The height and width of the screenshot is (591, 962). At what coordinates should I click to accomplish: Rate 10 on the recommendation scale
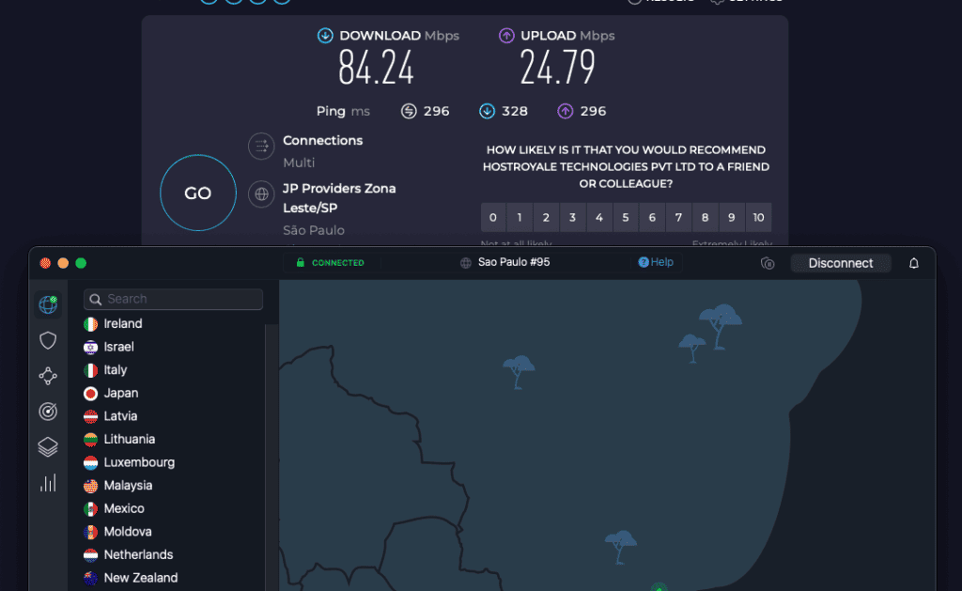(758, 217)
